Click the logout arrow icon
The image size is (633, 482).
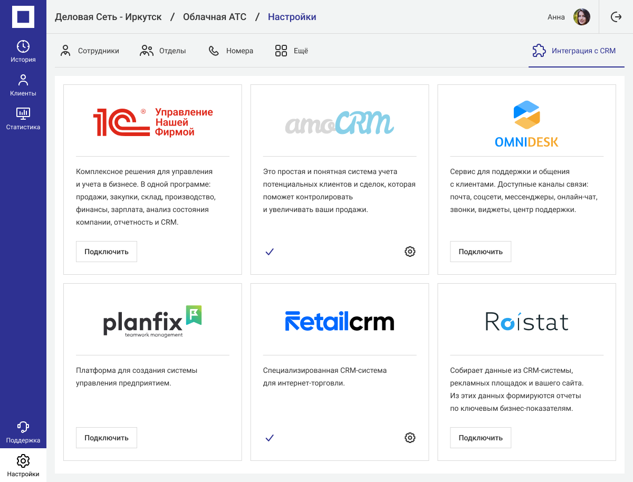tap(616, 17)
